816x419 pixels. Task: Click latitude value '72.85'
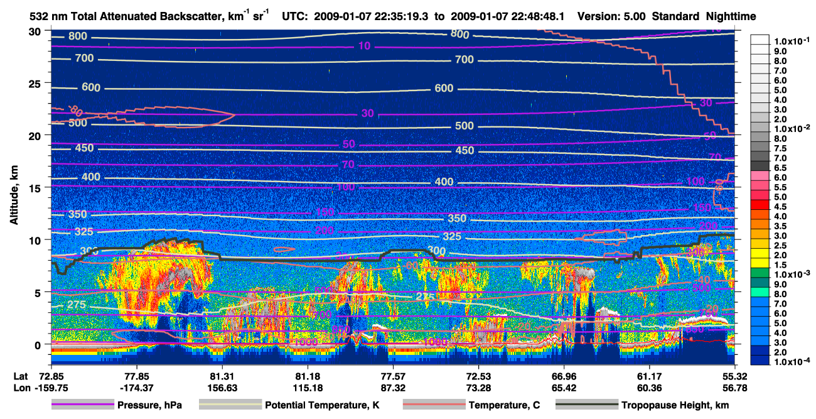(x=51, y=376)
